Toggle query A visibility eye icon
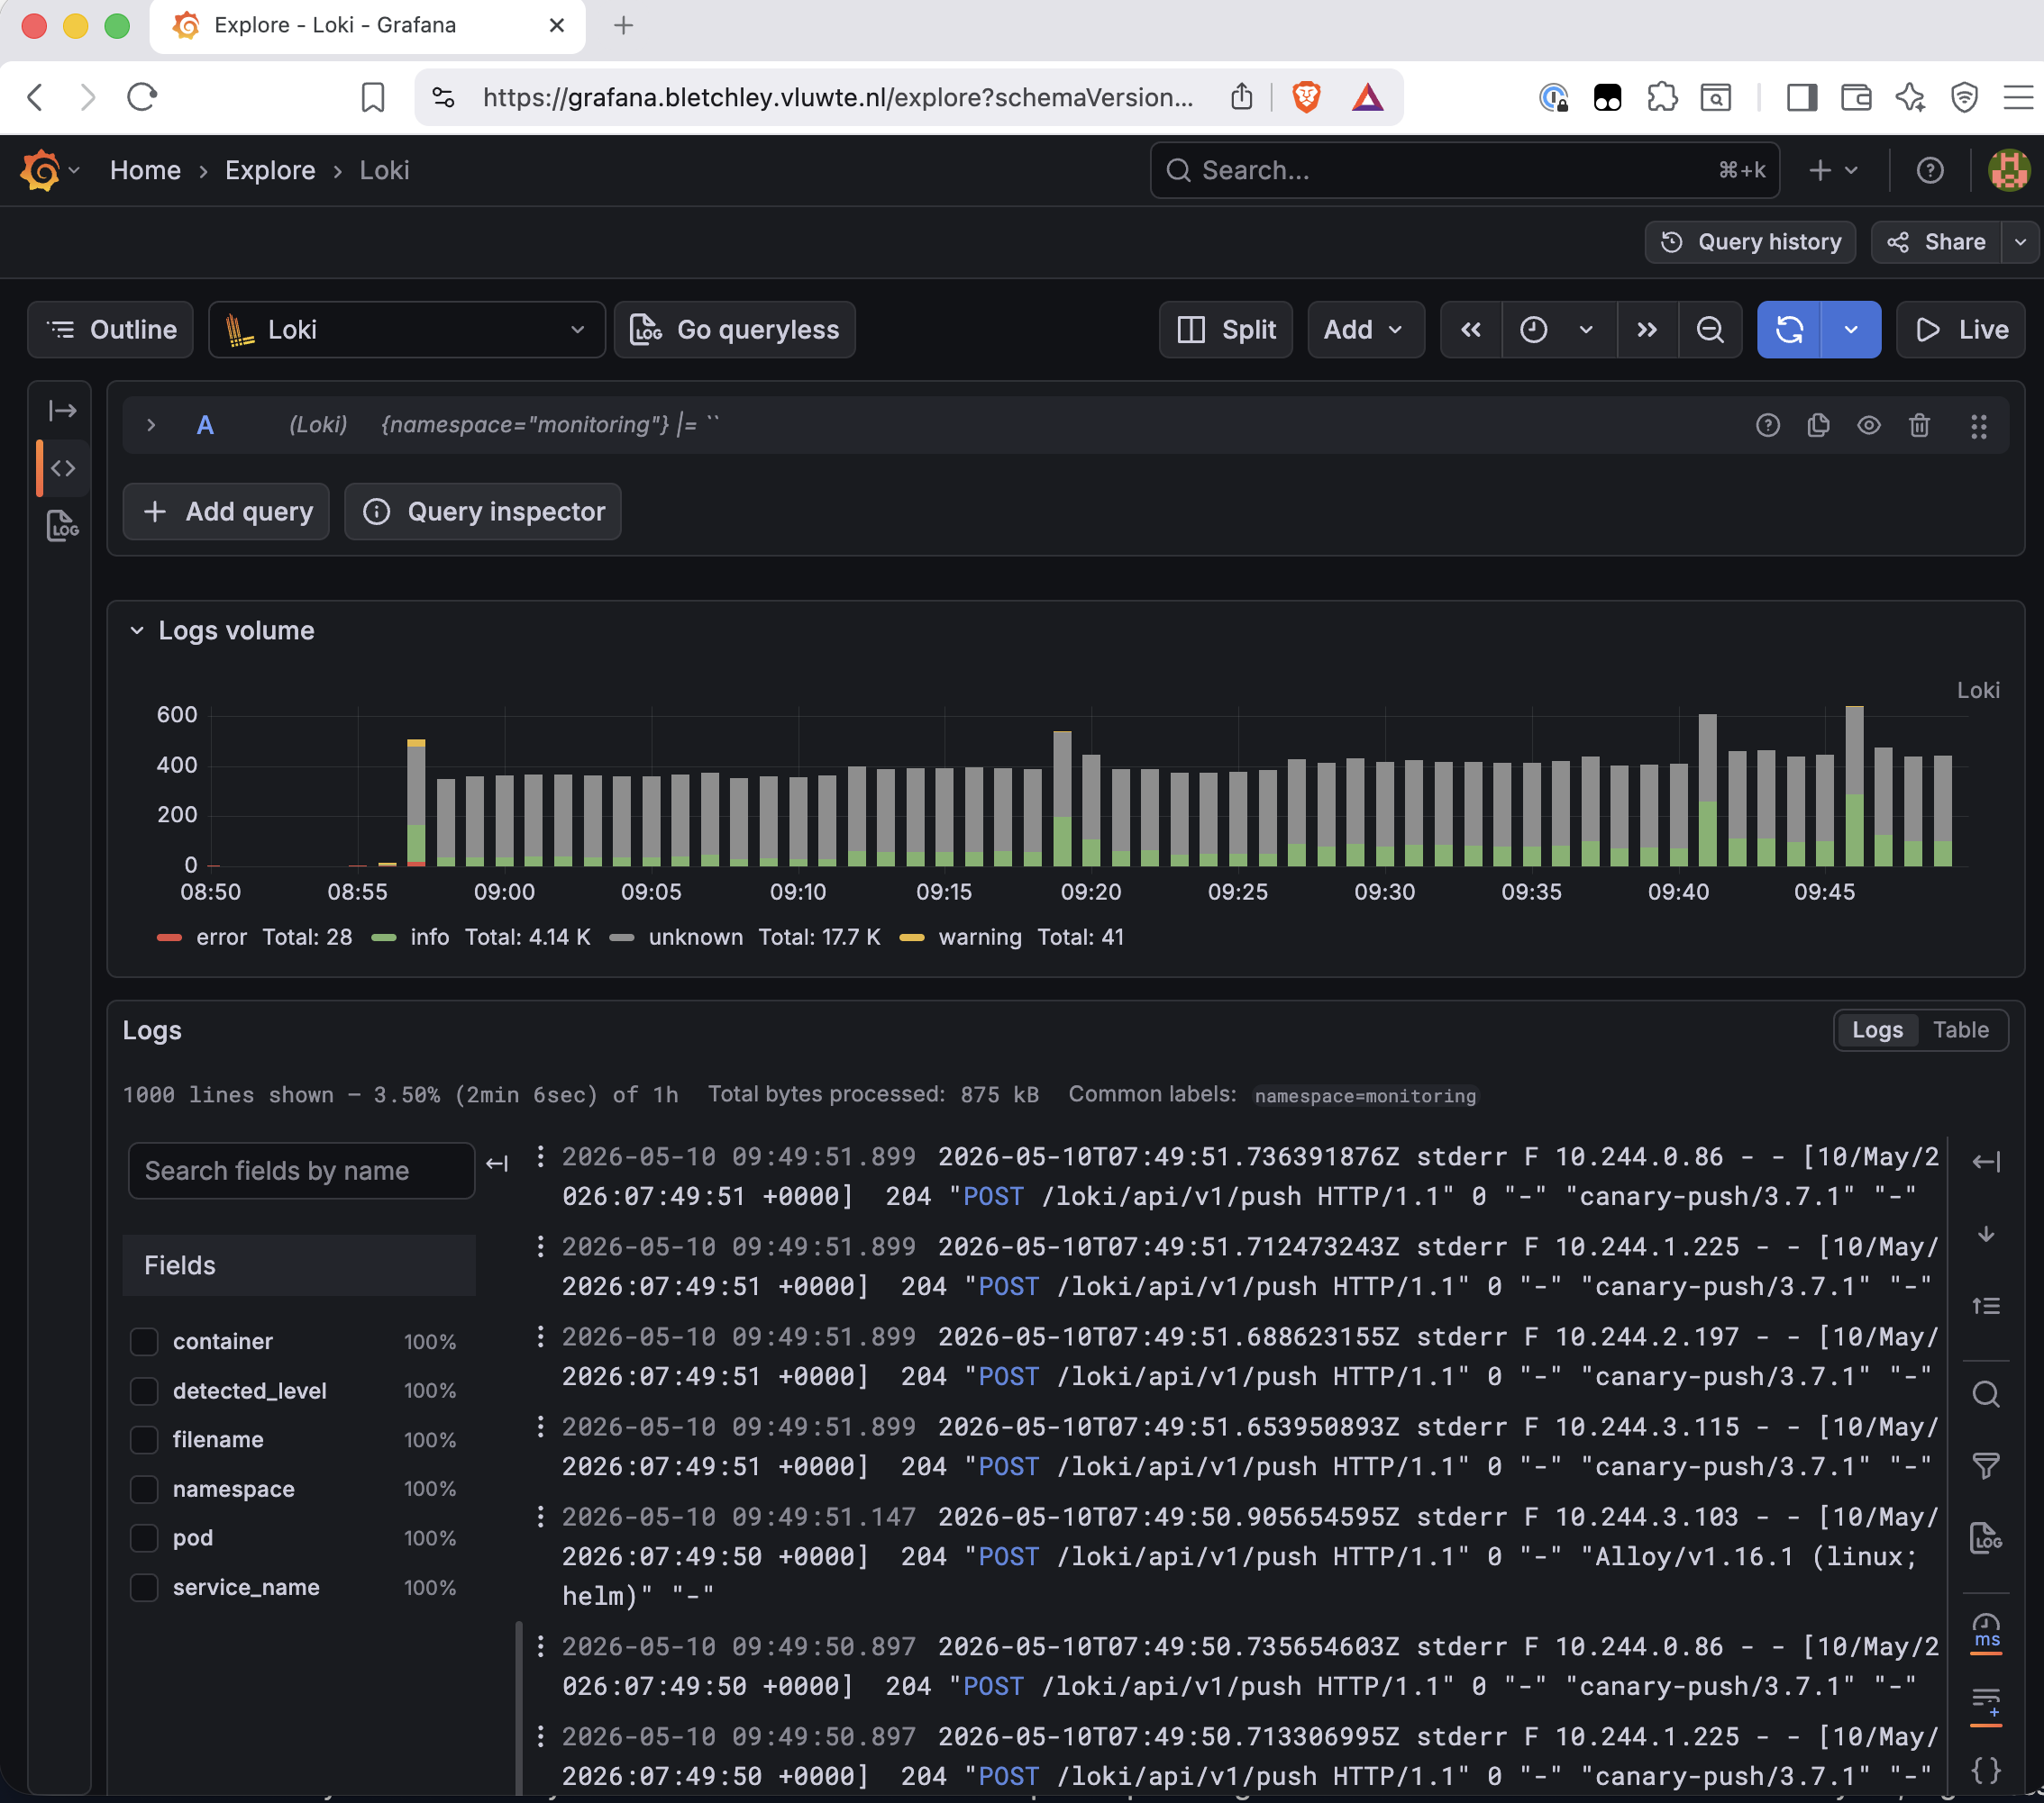2044x1803 pixels. 1868,426
